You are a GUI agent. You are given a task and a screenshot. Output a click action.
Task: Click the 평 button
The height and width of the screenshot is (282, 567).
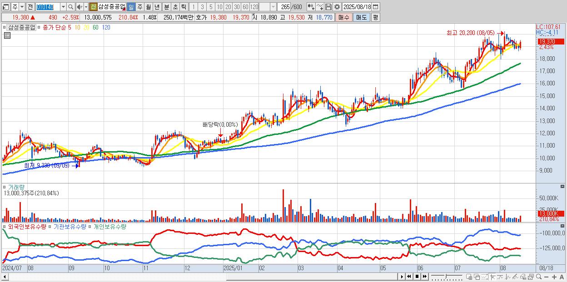[x=375, y=17]
